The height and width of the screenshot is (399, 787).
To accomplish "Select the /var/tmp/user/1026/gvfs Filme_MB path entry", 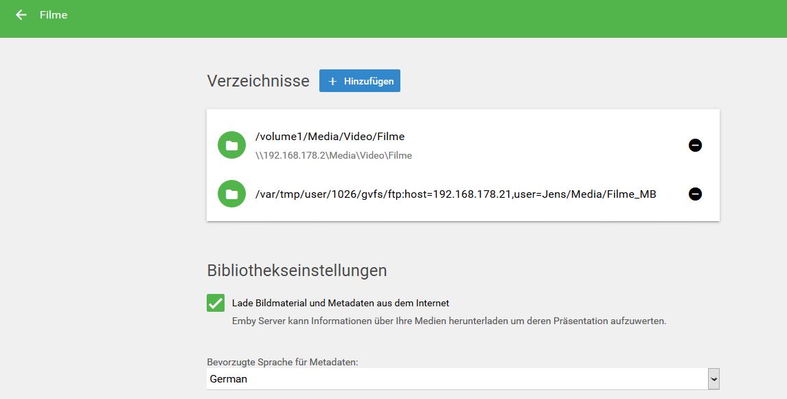I will click(456, 194).
